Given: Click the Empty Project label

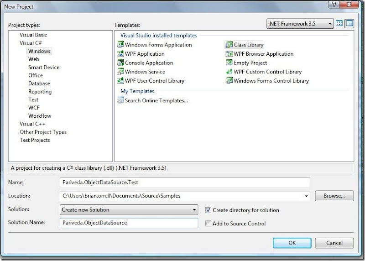Looking at the screenshot, I should [250, 63].
